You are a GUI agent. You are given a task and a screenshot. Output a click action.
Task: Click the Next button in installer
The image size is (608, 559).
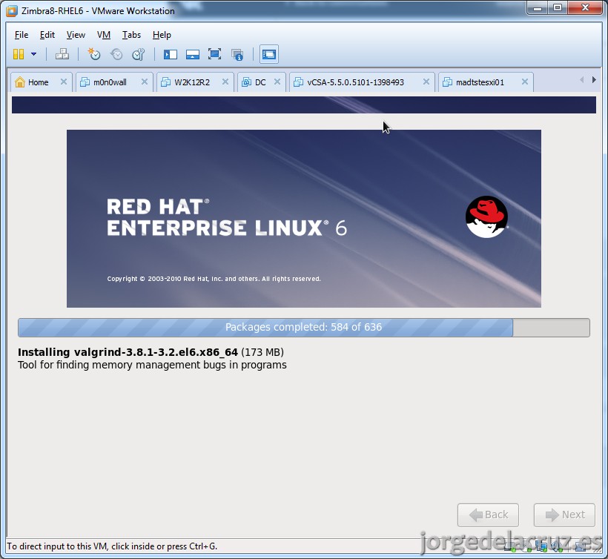click(564, 515)
